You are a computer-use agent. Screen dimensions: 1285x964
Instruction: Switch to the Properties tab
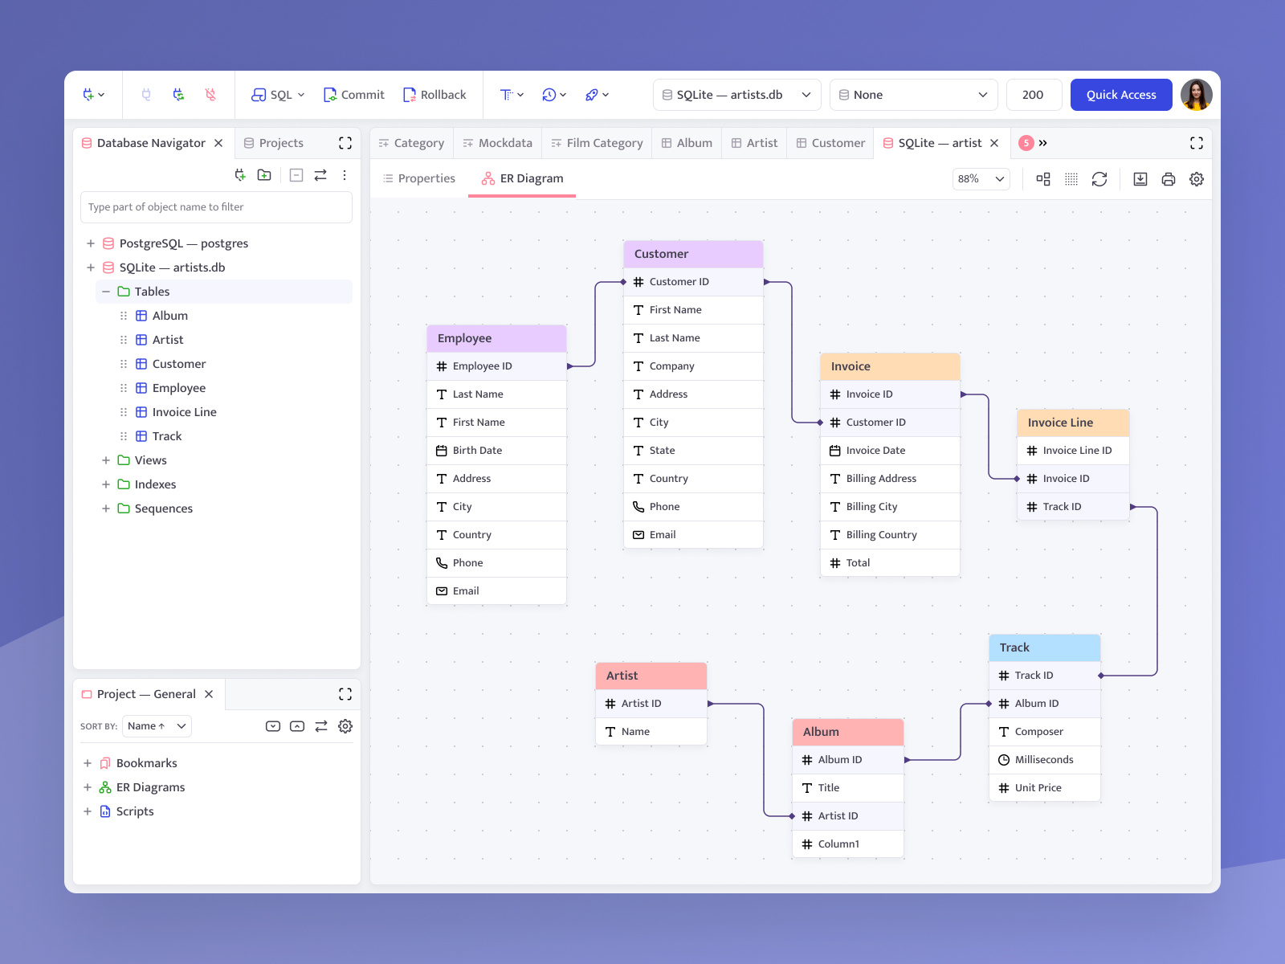(418, 178)
